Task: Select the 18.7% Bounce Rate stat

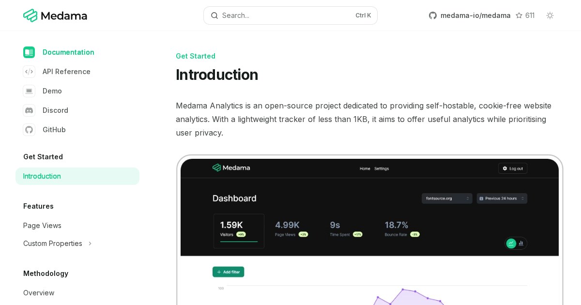Action: tap(402, 229)
